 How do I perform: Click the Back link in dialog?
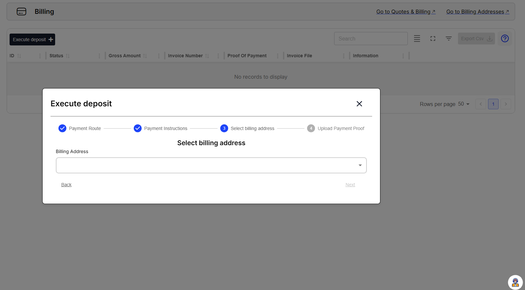tap(66, 185)
